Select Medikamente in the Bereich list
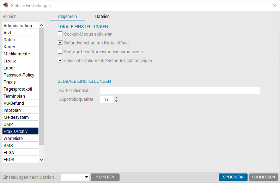 [x=20, y=54]
